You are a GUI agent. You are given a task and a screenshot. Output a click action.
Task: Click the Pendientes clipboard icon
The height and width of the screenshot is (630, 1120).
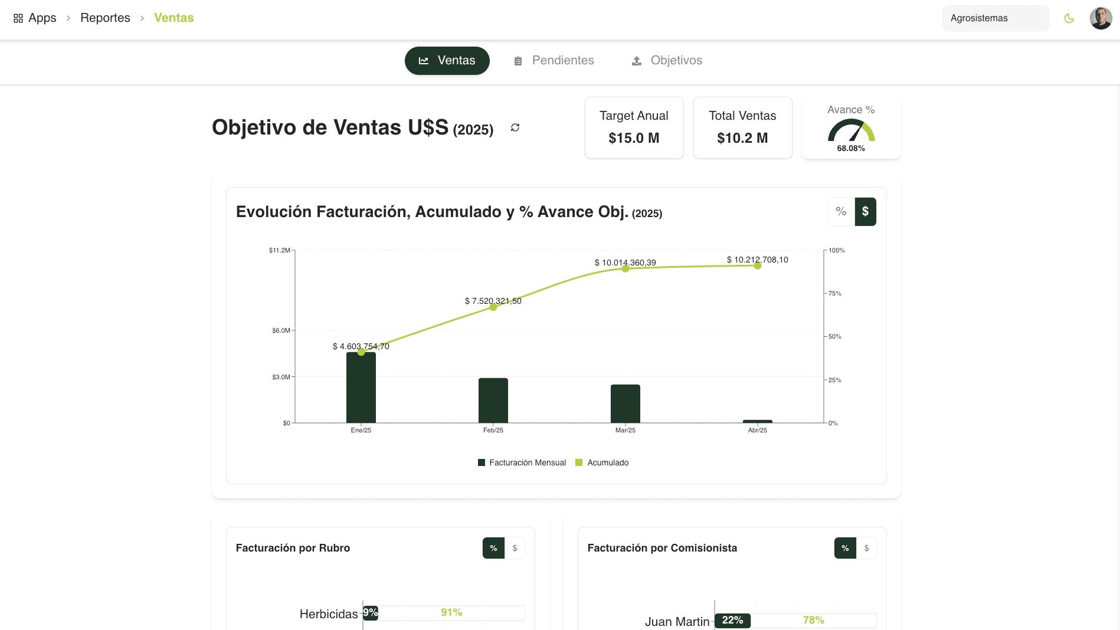[518, 61]
